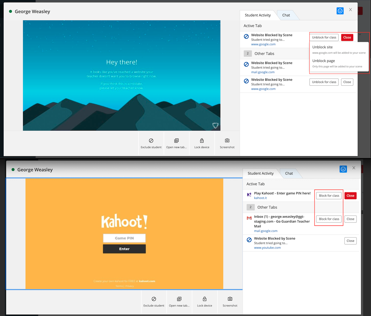Screen dimensions: 371x316
Task: Choose Unblock page from the dropdown menu
Action: [x=339, y=63]
